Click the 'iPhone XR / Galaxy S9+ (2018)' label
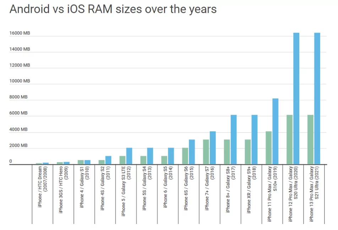The width and height of the screenshot is (338, 230). (252, 190)
